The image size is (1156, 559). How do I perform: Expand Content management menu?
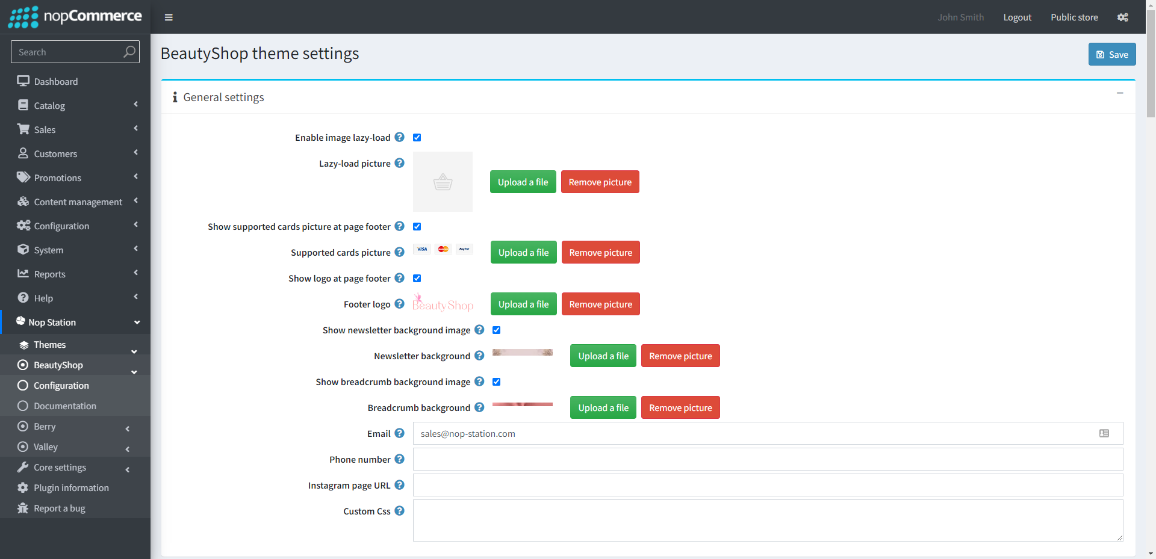click(75, 202)
